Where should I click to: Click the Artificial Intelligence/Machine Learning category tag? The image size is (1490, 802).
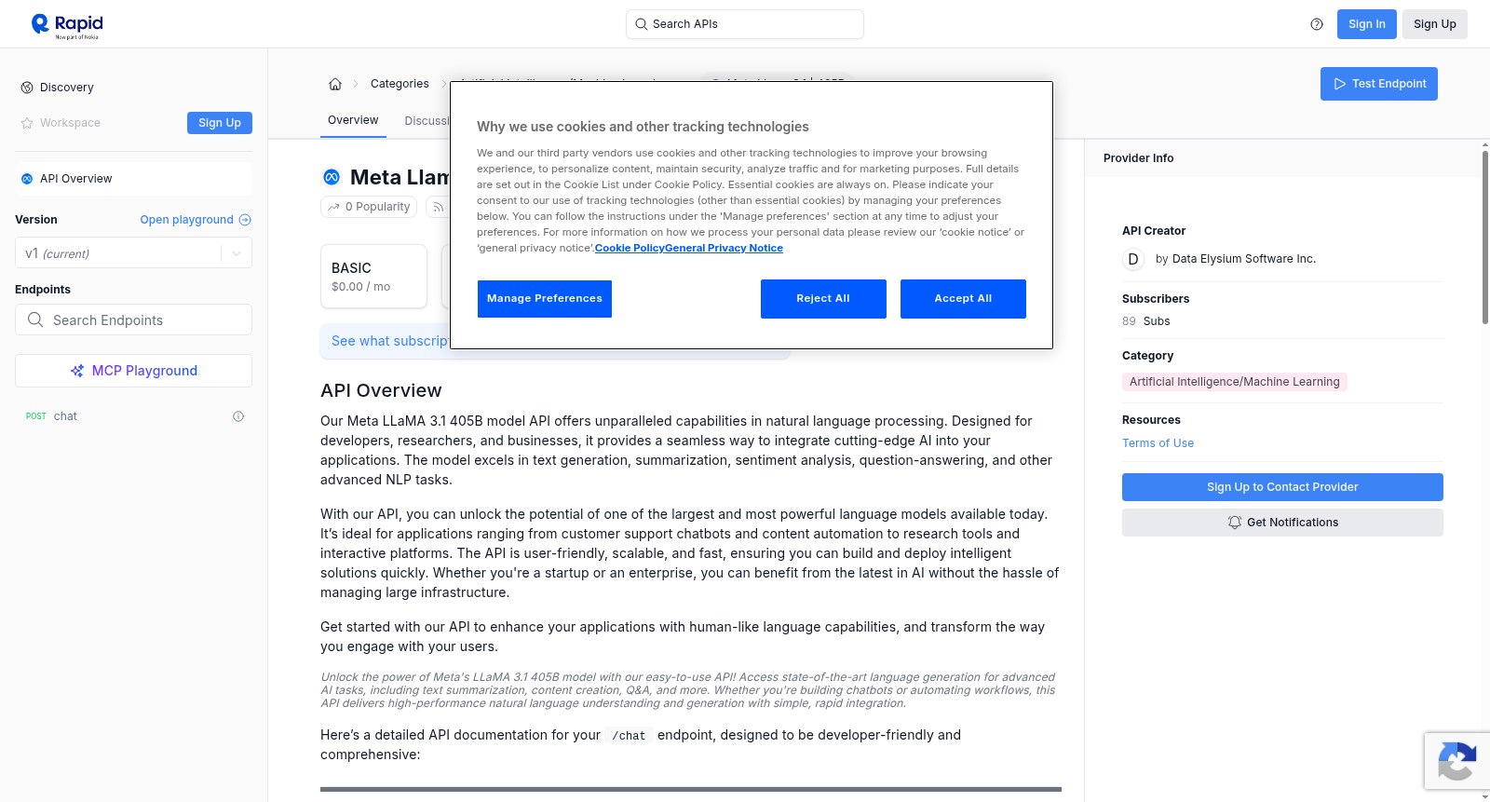coord(1234,382)
